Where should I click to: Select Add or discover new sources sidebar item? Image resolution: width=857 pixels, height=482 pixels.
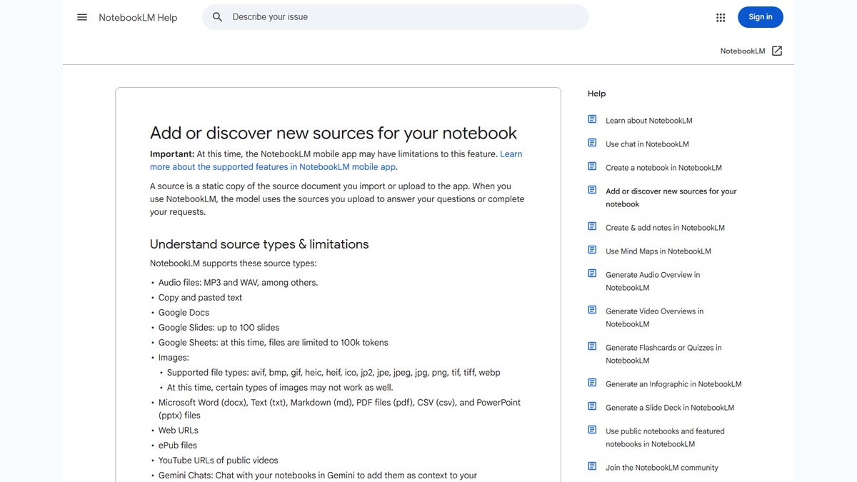[671, 198]
